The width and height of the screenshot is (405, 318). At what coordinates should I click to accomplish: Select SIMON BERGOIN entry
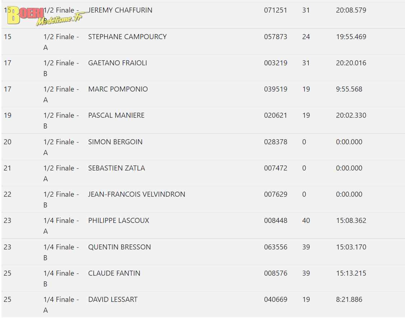(x=115, y=142)
